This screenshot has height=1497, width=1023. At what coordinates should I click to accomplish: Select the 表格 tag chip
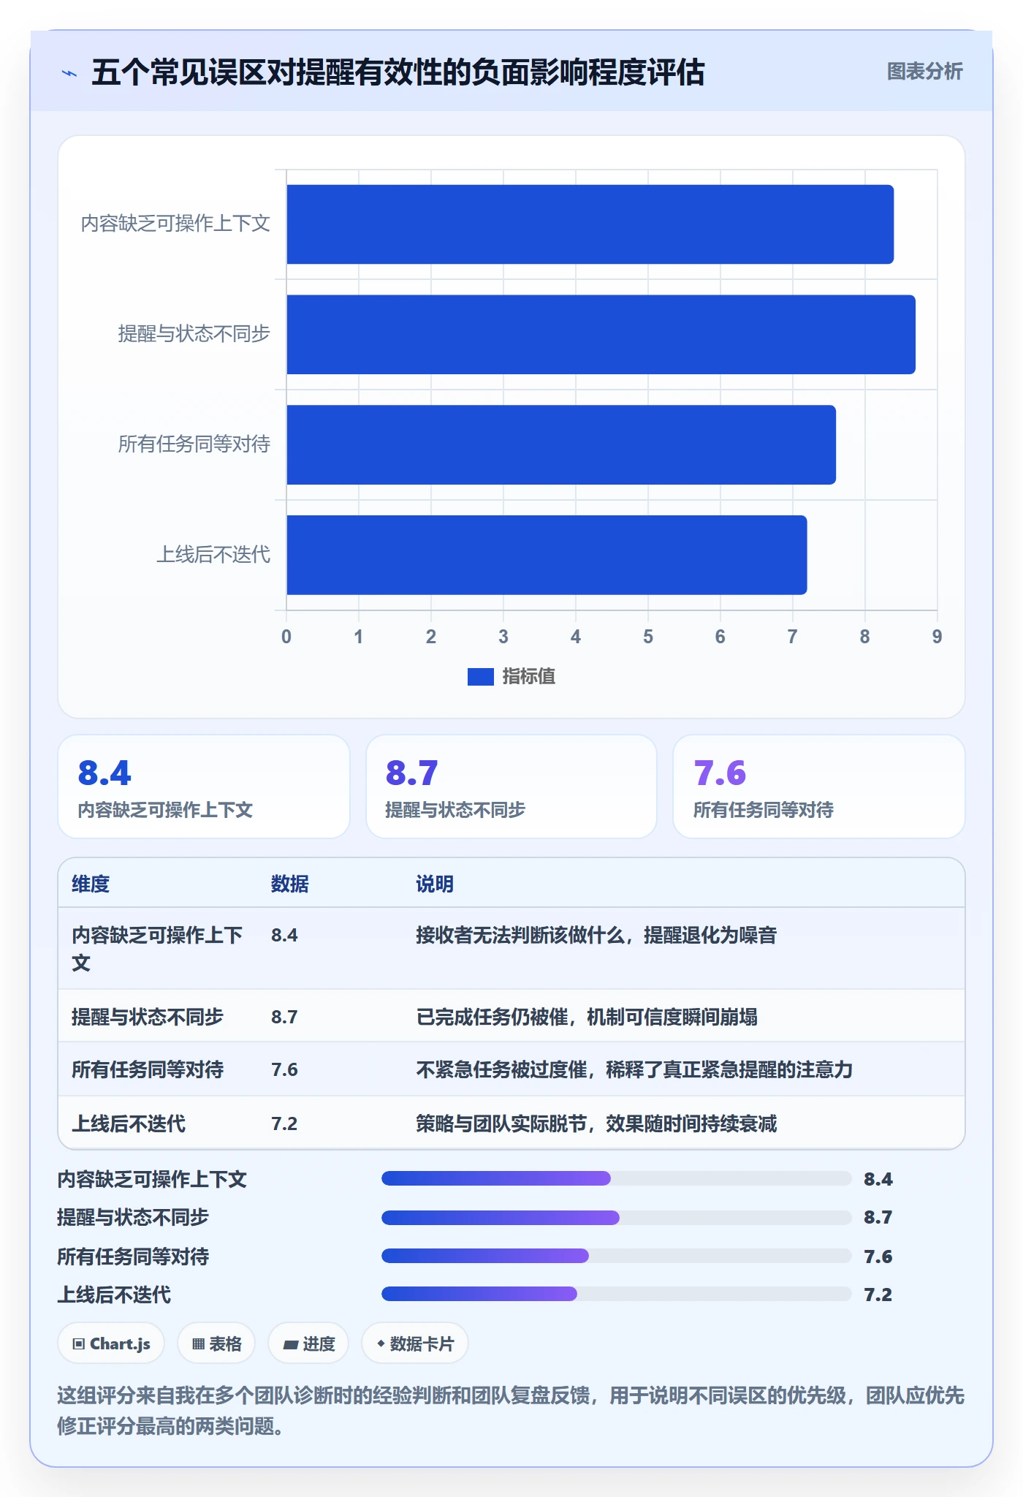pyautogui.click(x=216, y=1343)
